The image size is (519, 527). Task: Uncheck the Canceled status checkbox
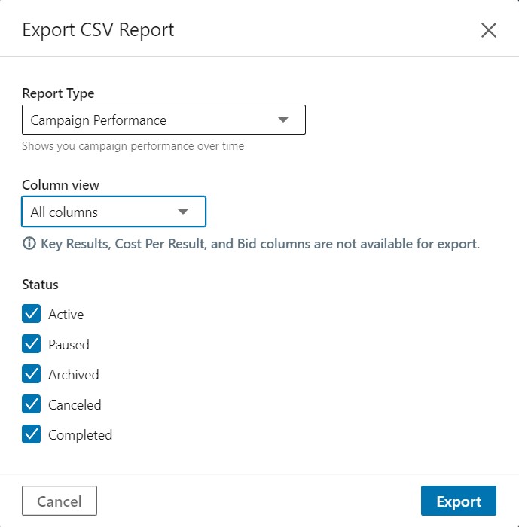pos(32,404)
